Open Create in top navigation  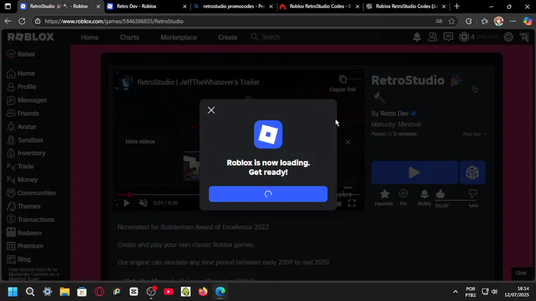click(228, 37)
